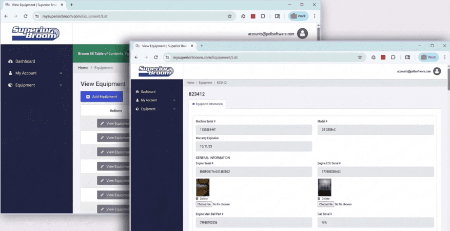Click the Home breadcrumb link in front window
The width and height of the screenshot is (450, 231).
[190, 82]
